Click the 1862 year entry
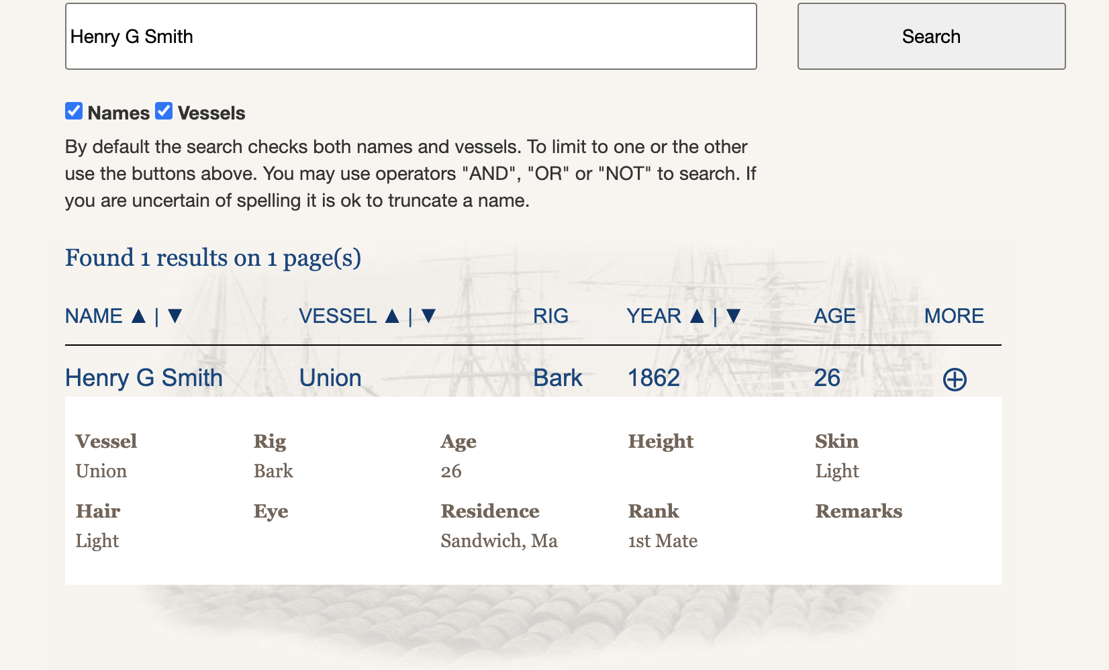This screenshot has width=1109, height=670. 653,378
